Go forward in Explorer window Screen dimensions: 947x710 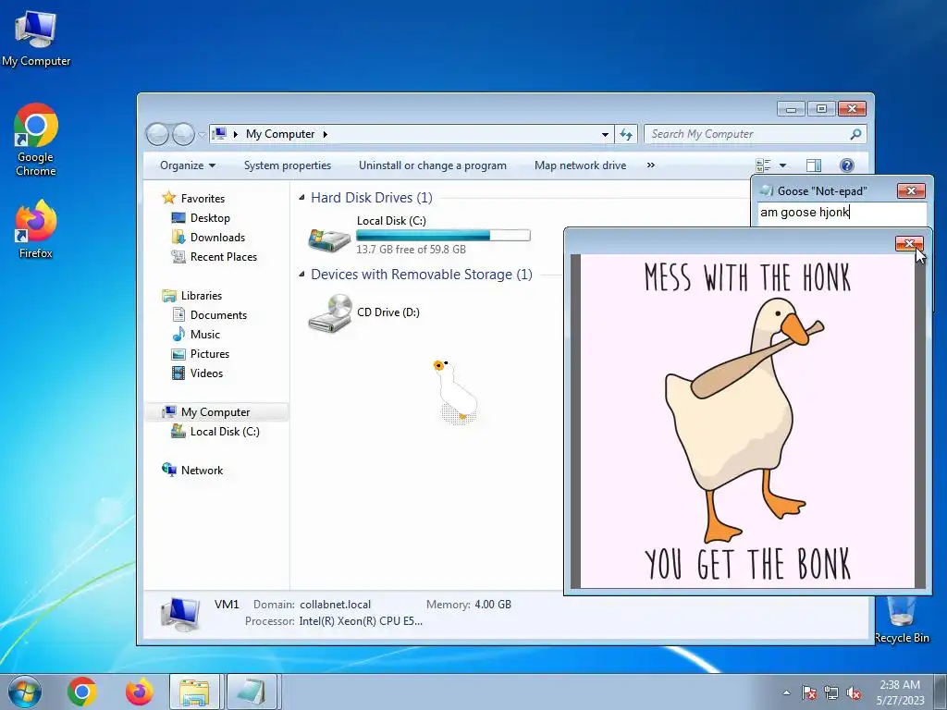[183, 134]
